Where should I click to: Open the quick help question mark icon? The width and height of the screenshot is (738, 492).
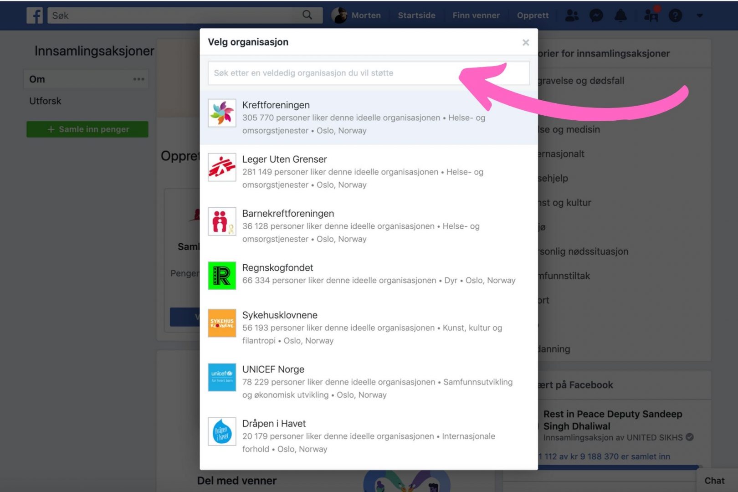point(675,15)
